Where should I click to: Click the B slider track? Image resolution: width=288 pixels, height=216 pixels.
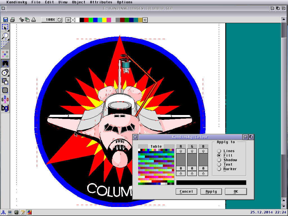pos(203,160)
